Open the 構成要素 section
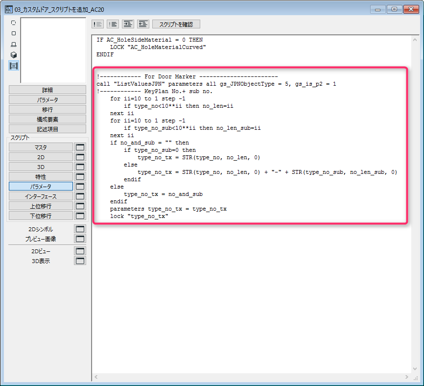The height and width of the screenshot is (386, 424). pos(47,119)
